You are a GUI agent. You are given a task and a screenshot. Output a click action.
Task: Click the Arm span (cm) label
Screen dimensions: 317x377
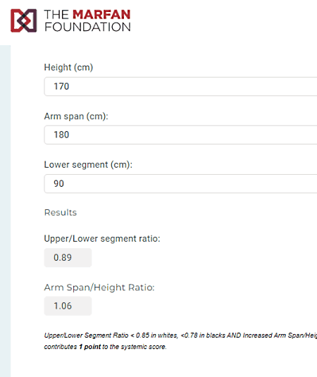coord(76,116)
